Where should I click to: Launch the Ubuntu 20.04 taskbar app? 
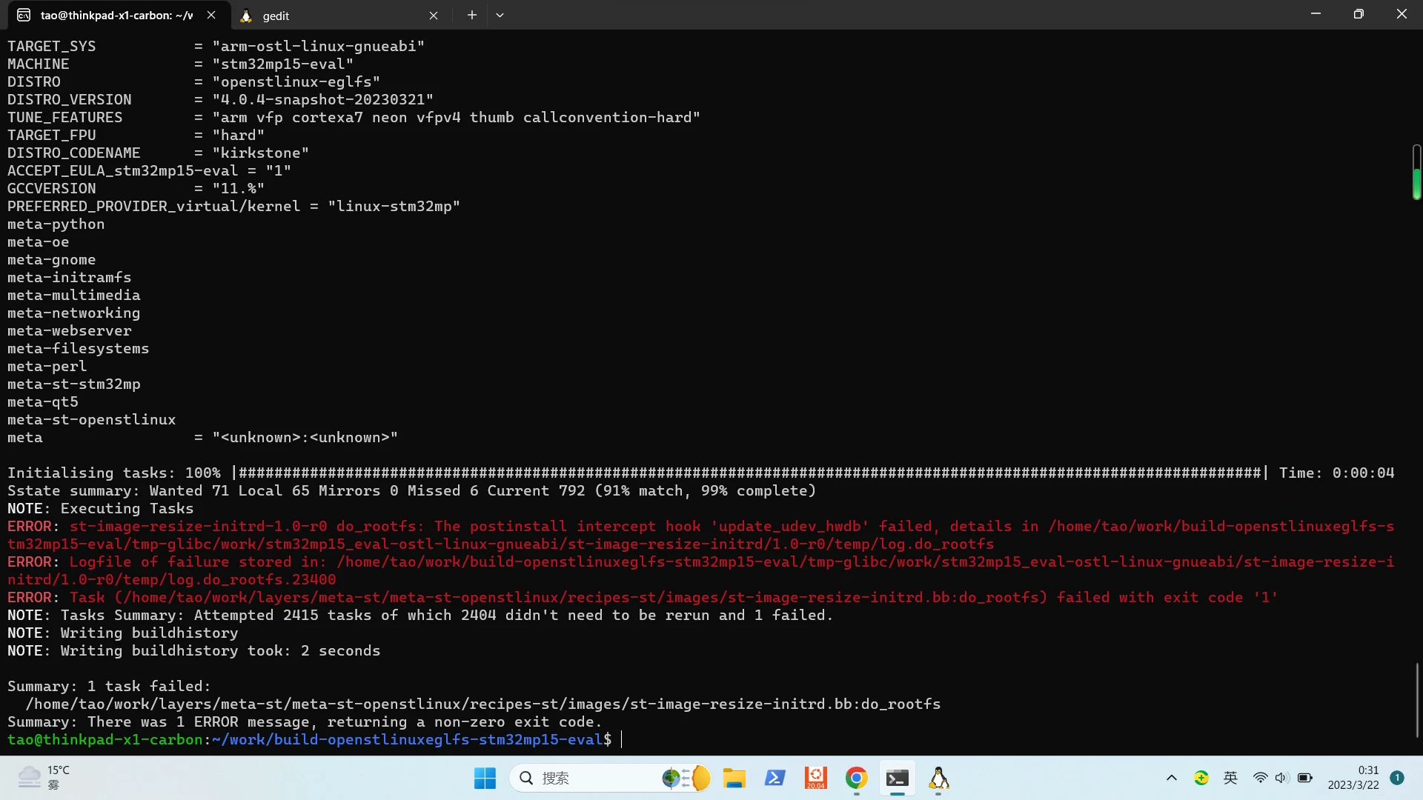pos(815,778)
